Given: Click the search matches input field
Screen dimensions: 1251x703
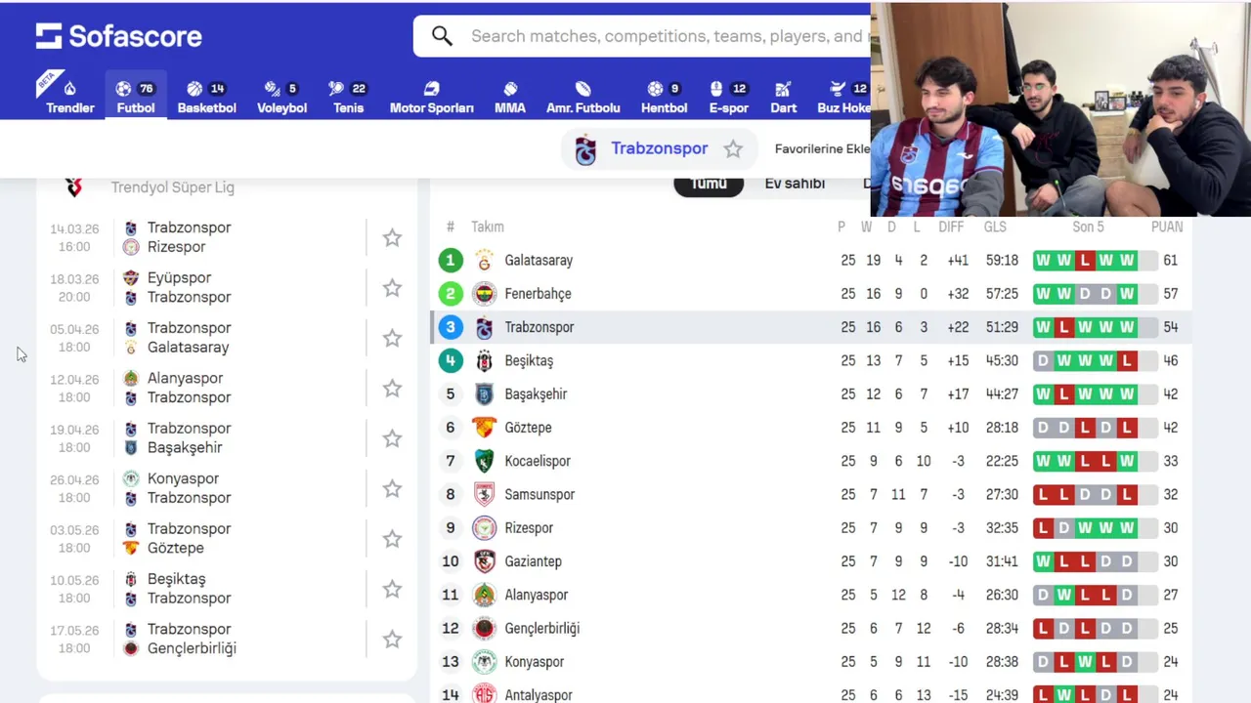Looking at the screenshot, I should pos(665,36).
